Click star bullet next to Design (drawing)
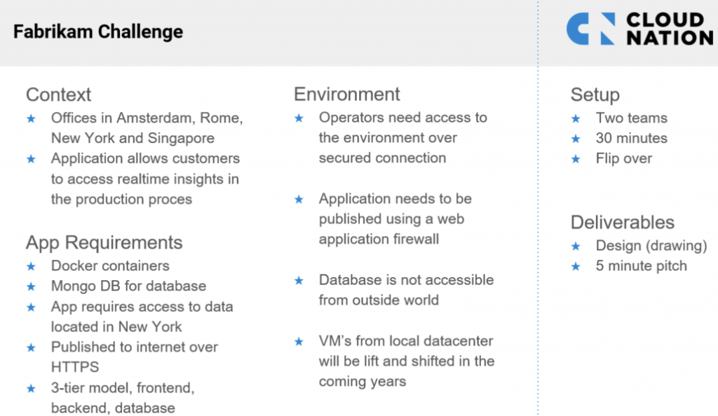This screenshot has width=718, height=416. point(576,246)
